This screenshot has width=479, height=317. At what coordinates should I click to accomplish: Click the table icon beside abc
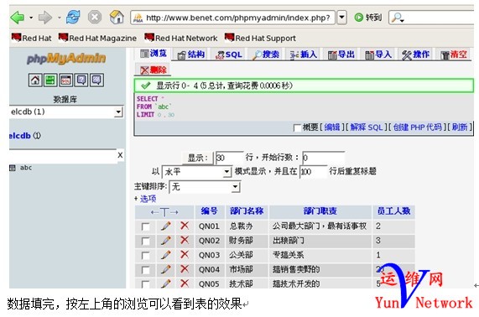point(13,168)
